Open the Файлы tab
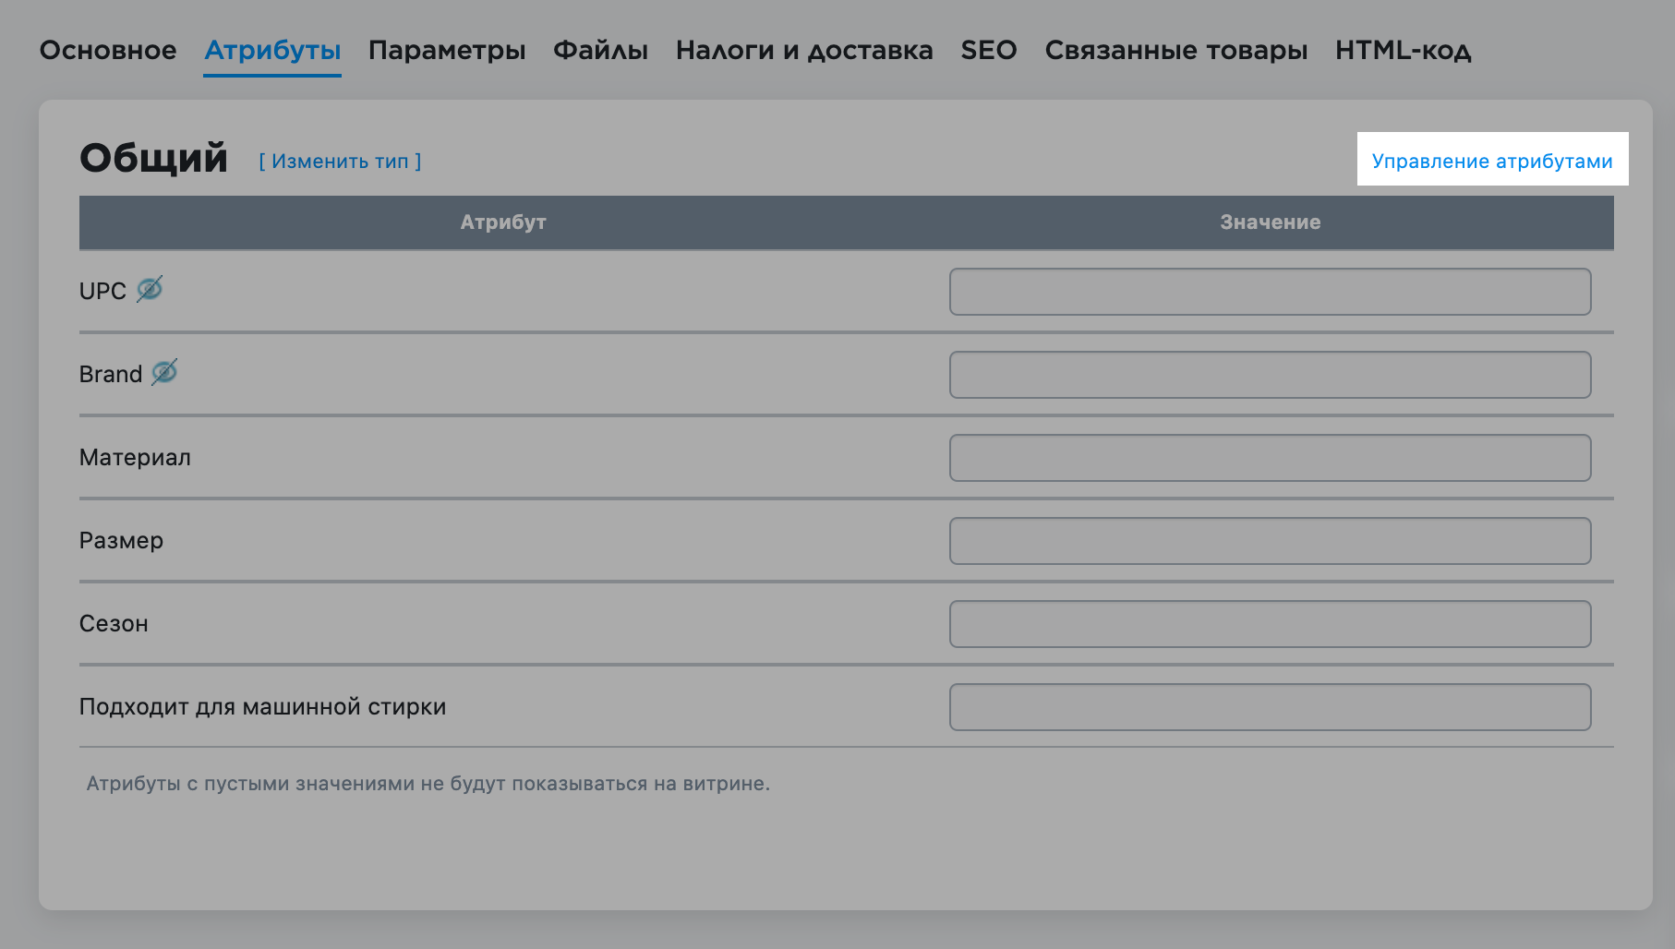The width and height of the screenshot is (1675, 949). pyautogui.click(x=600, y=50)
